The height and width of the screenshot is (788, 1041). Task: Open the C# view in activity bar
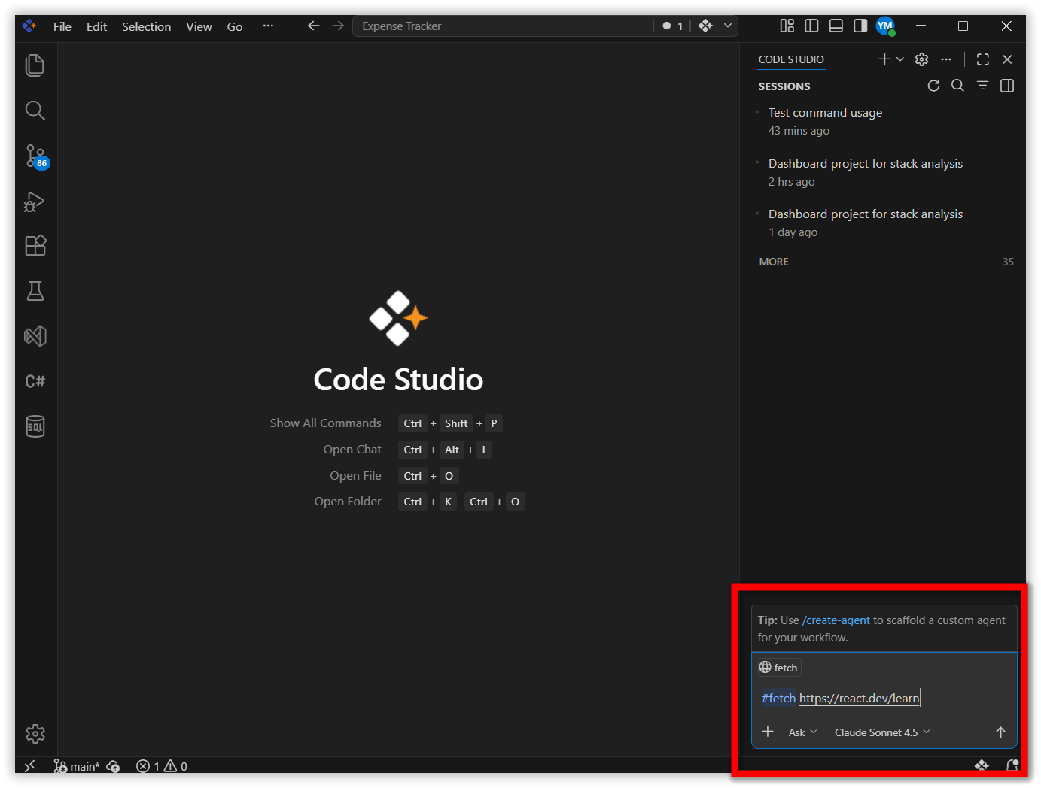[x=35, y=381]
